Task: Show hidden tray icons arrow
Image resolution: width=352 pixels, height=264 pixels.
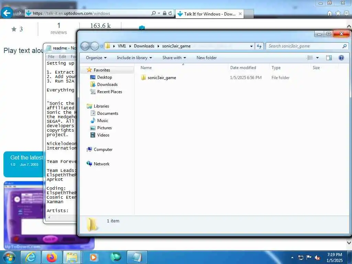Action: [x=292, y=257]
